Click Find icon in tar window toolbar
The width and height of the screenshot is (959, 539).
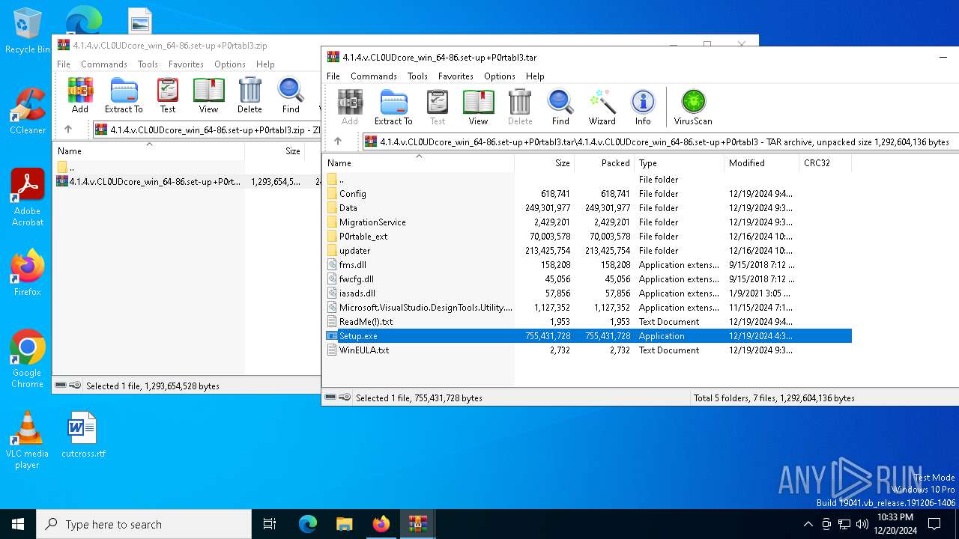pos(560,107)
